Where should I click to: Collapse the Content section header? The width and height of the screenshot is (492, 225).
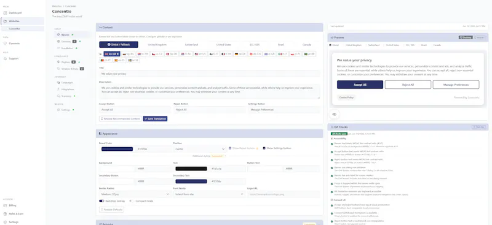click(209, 28)
